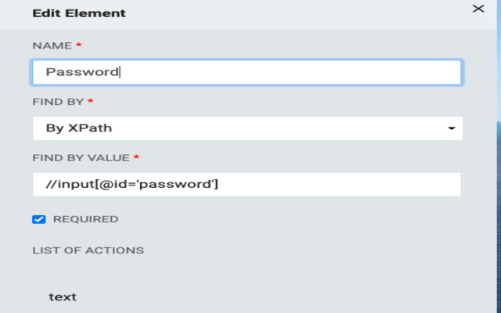Open the Find By dropdown

point(247,128)
